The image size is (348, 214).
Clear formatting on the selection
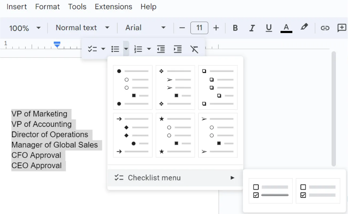[194, 49]
